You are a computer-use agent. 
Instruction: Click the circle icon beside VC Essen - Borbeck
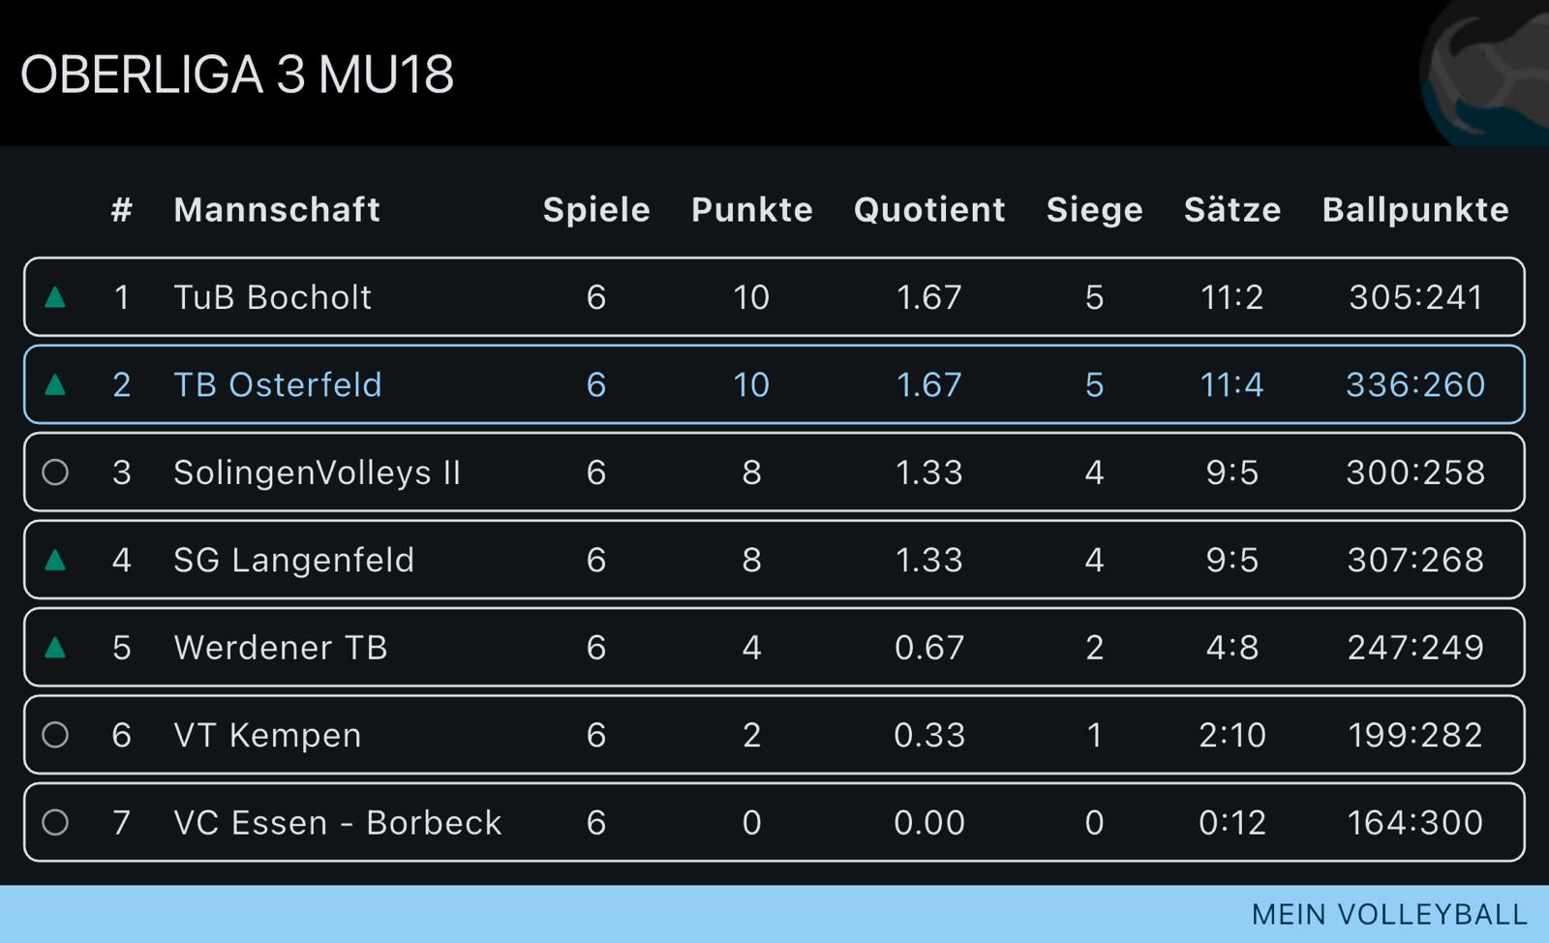(x=53, y=822)
